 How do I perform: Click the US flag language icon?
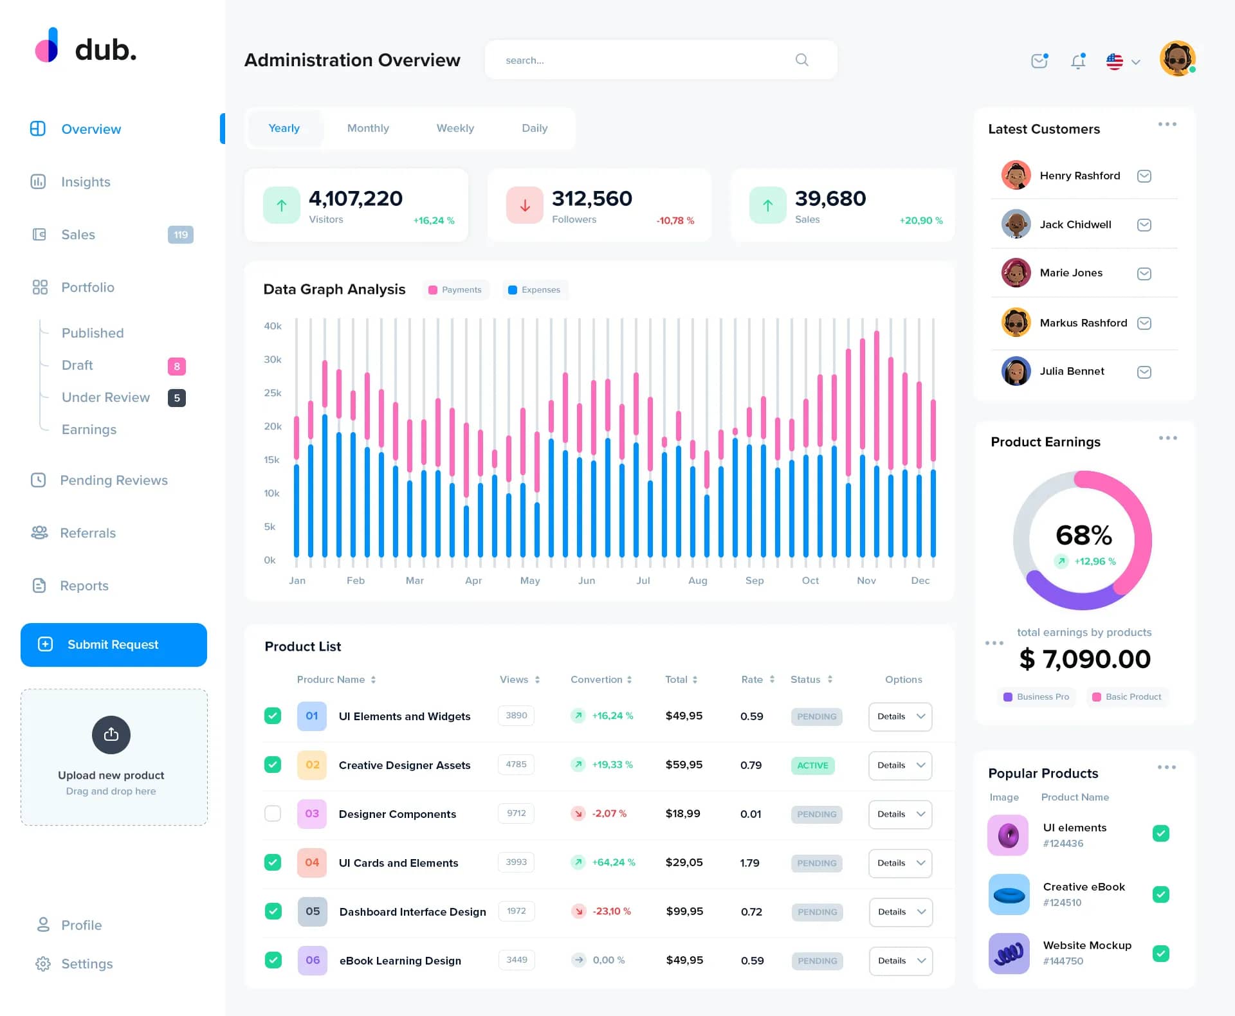(x=1115, y=62)
